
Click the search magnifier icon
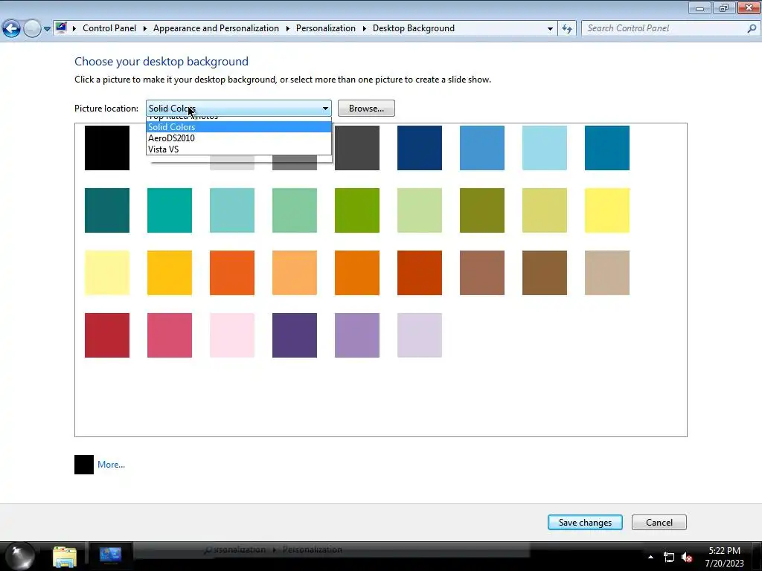tap(752, 29)
